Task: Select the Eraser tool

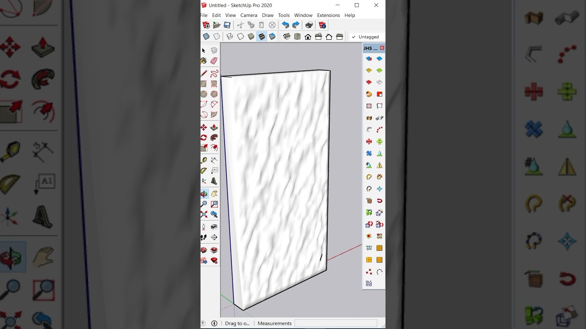Action: 214,61
